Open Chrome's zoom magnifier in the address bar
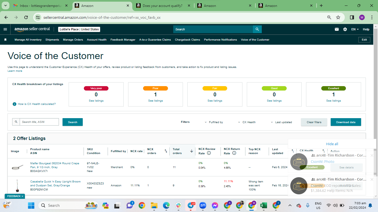 click(329, 17)
